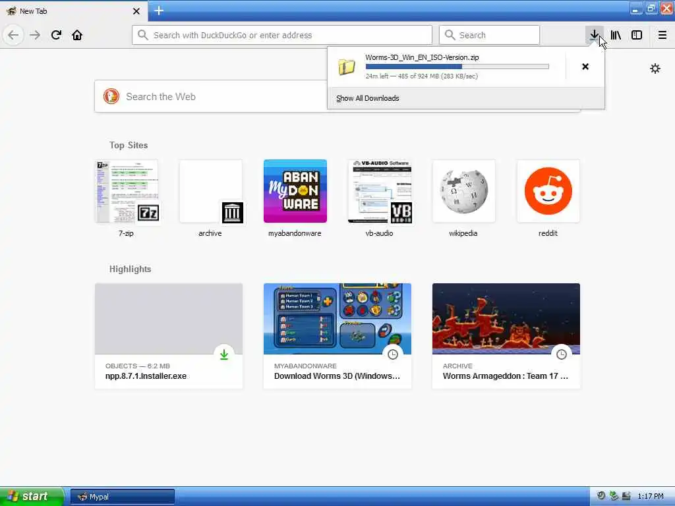Go back with the back arrow button
This screenshot has height=506, width=675.
tap(13, 35)
